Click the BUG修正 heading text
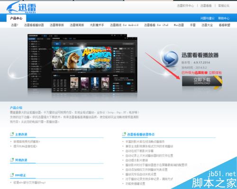Image resolution: width=237 pixels, height=189 pixels. [x=20, y=175]
